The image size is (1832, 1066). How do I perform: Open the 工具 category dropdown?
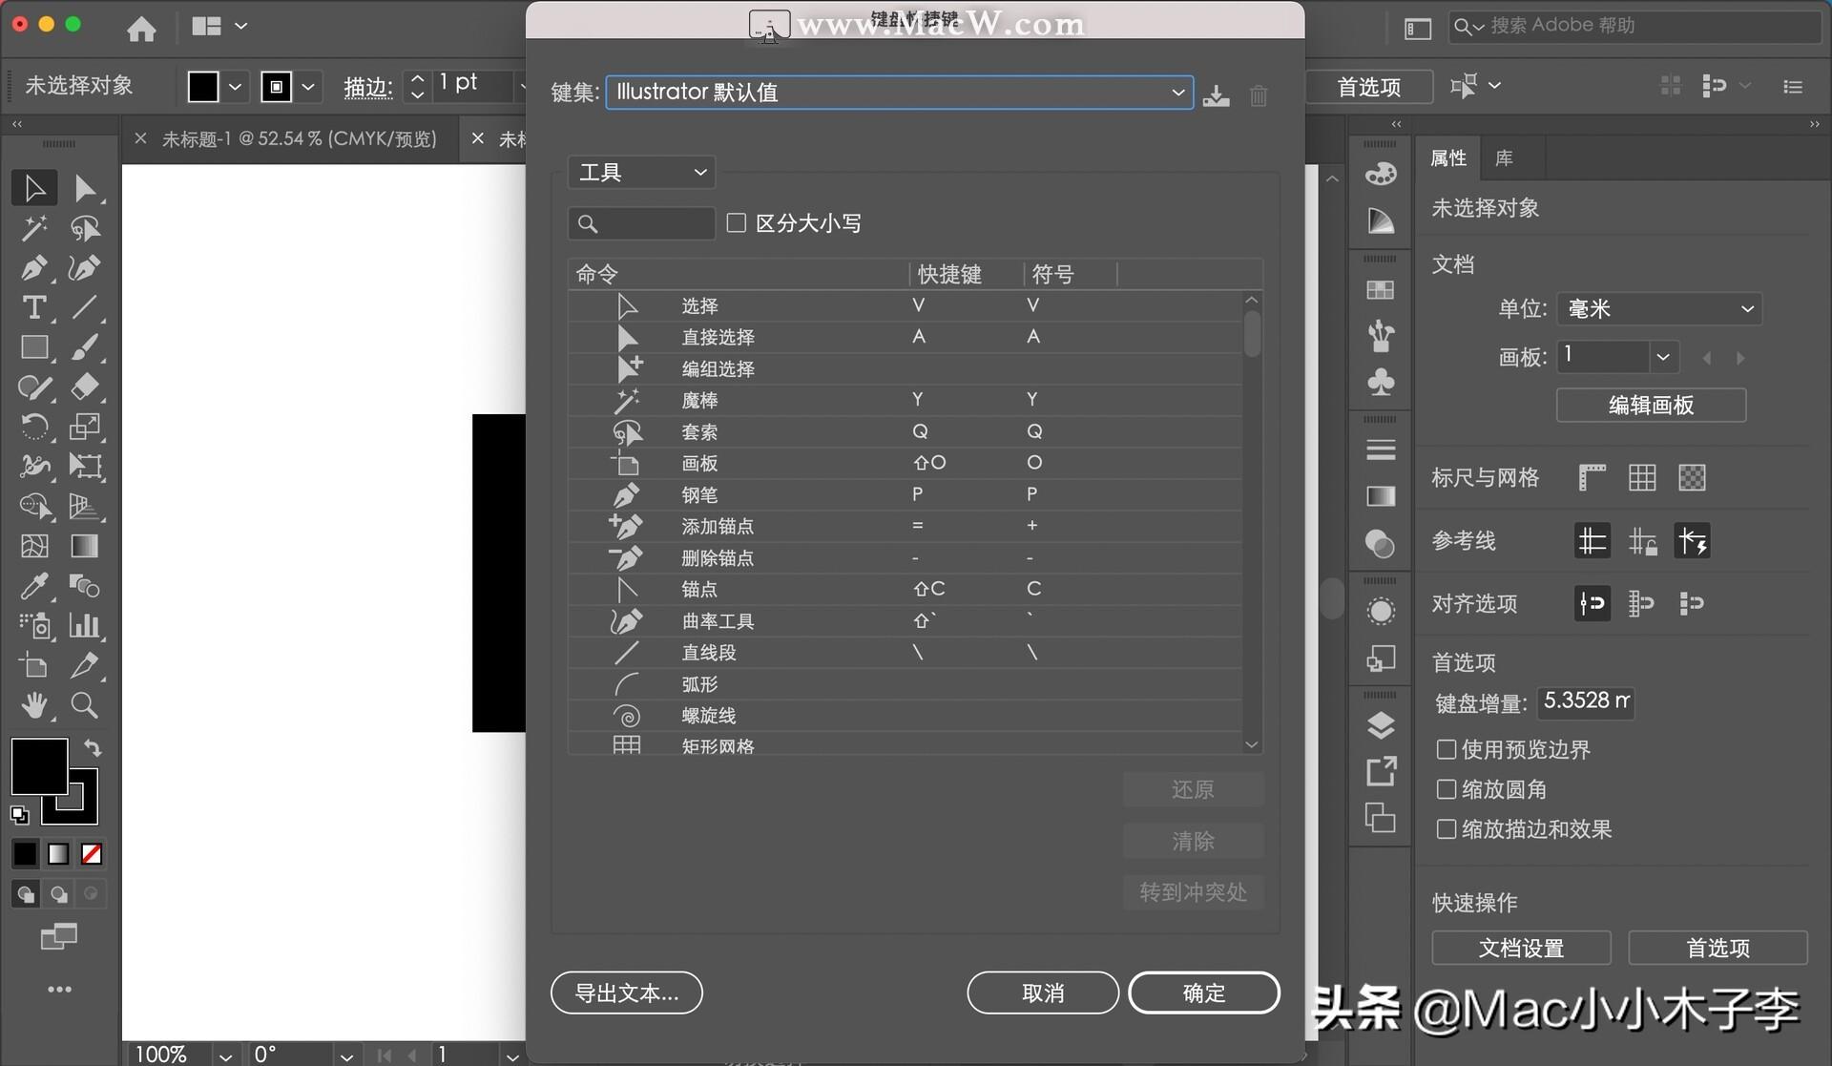tap(641, 173)
